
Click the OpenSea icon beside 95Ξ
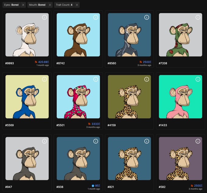tap(93, 186)
